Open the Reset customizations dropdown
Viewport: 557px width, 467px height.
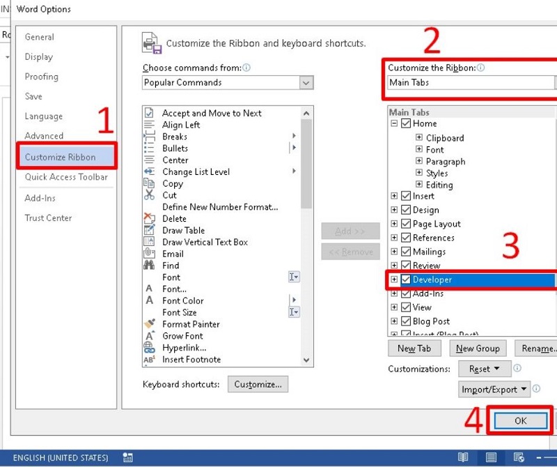point(485,369)
